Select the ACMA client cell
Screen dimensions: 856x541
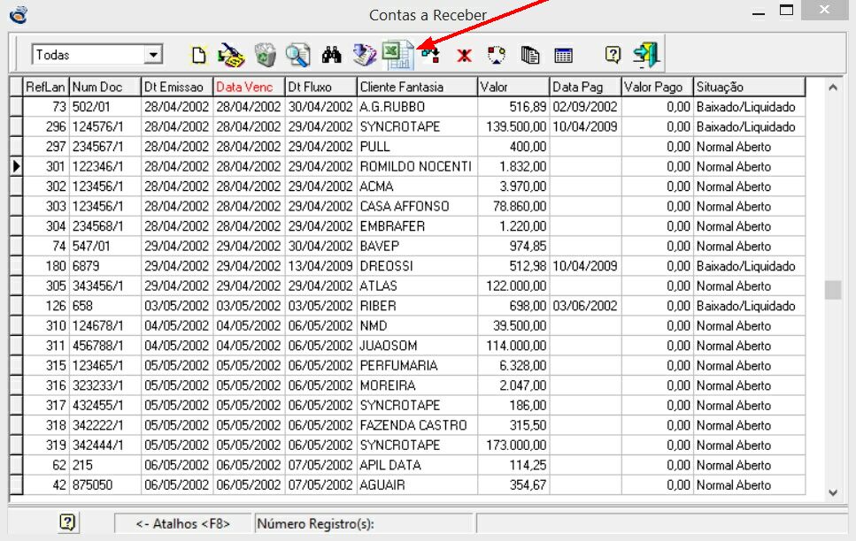point(417,187)
